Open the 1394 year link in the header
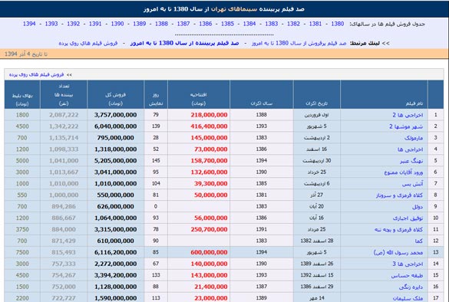449x302 pixels. [x=29, y=24]
